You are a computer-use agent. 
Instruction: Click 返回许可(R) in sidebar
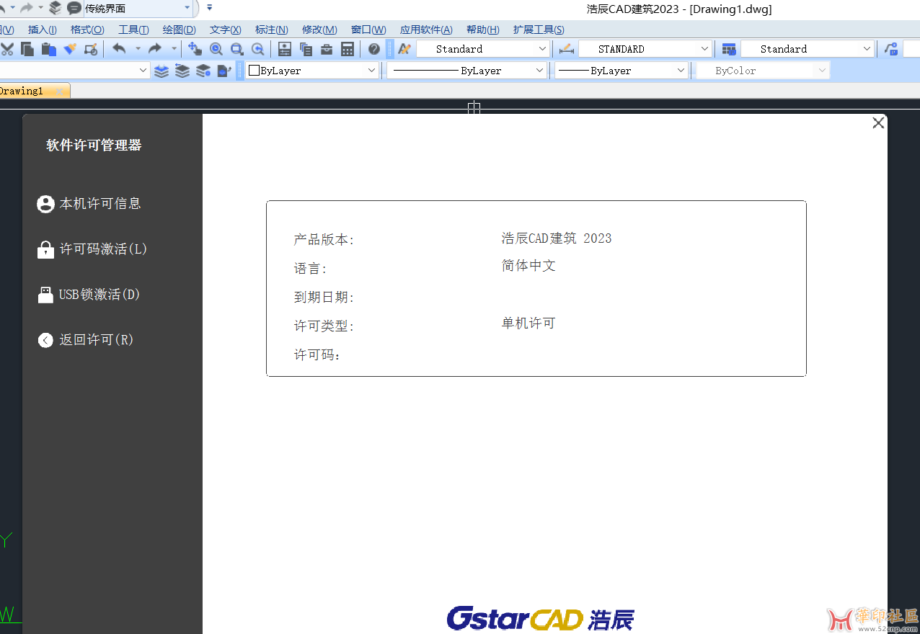tap(85, 340)
